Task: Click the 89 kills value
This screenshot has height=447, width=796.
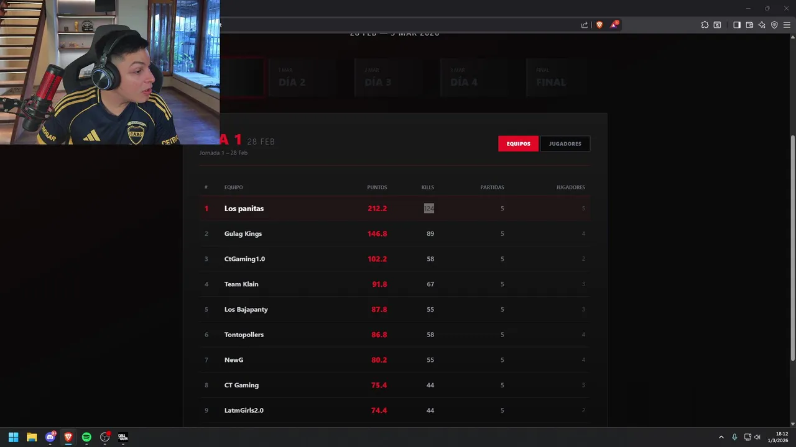Action: (x=430, y=233)
